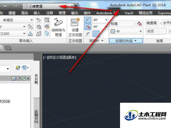The image size is (171, 128).
Task: Toggle the highlighted compass circle icon
Action: click(96, 34)
